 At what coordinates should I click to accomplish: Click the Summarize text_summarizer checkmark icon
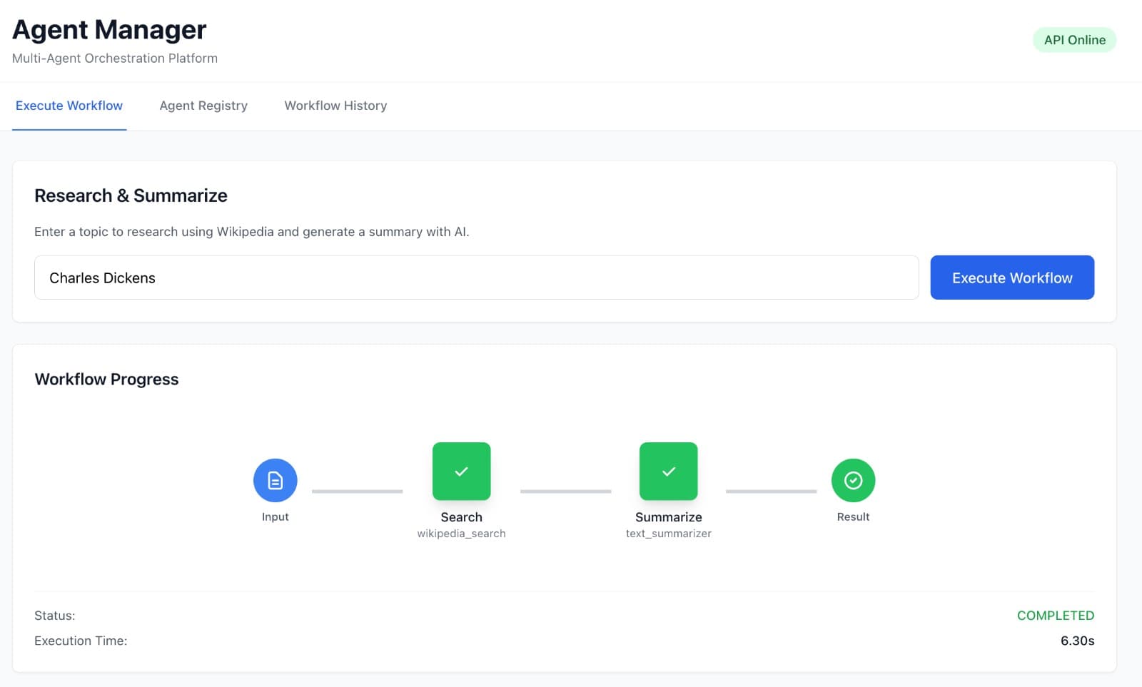coord(668,471)
